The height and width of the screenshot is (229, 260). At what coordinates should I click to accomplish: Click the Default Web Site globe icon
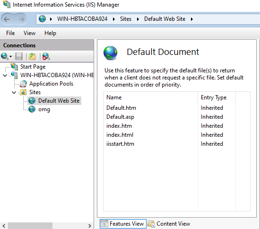32,101
